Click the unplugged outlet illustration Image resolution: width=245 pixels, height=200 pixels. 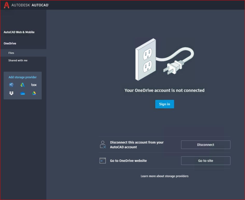pos(165,59)
